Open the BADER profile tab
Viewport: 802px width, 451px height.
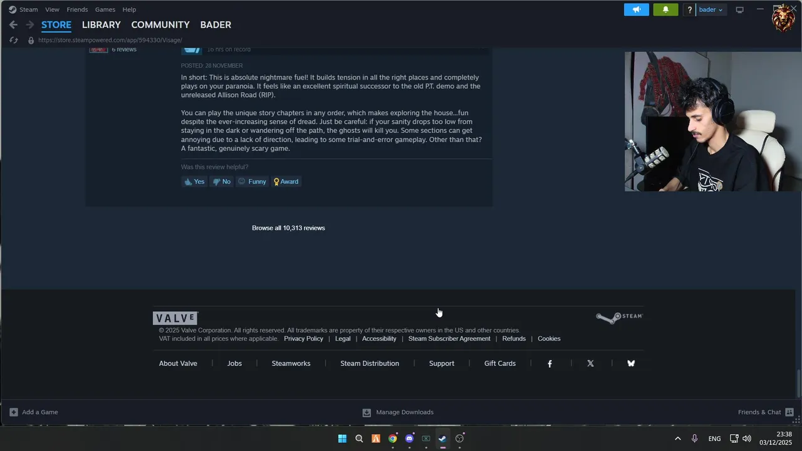pos(216,25)
